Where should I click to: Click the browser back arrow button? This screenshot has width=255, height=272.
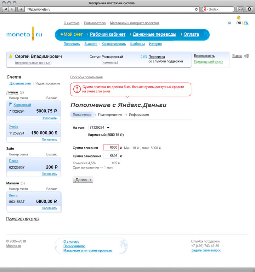(x=6, y=9)
